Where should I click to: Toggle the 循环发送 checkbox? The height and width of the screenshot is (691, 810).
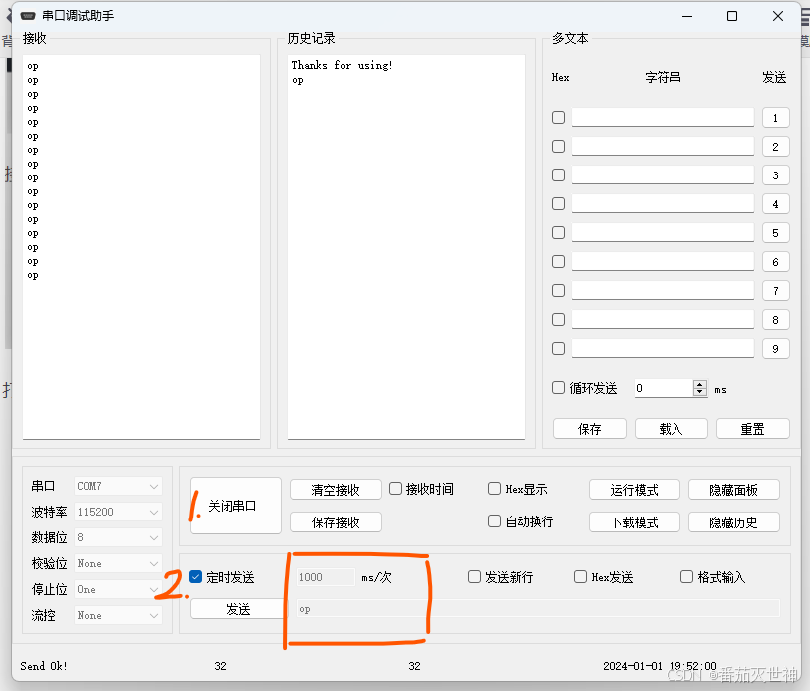559,388
